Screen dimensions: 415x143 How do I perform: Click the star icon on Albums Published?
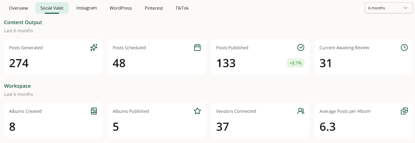(x=197, y=111)
